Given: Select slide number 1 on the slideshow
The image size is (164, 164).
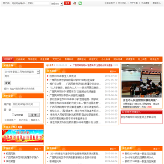Looking at the screenshot, I should coord(135,96).
